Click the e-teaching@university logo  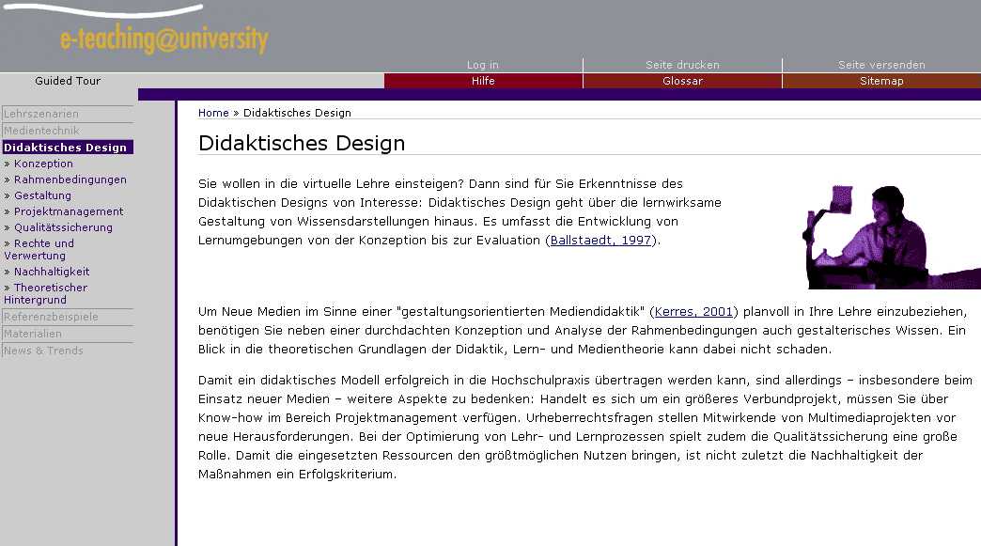pos(163,39)
